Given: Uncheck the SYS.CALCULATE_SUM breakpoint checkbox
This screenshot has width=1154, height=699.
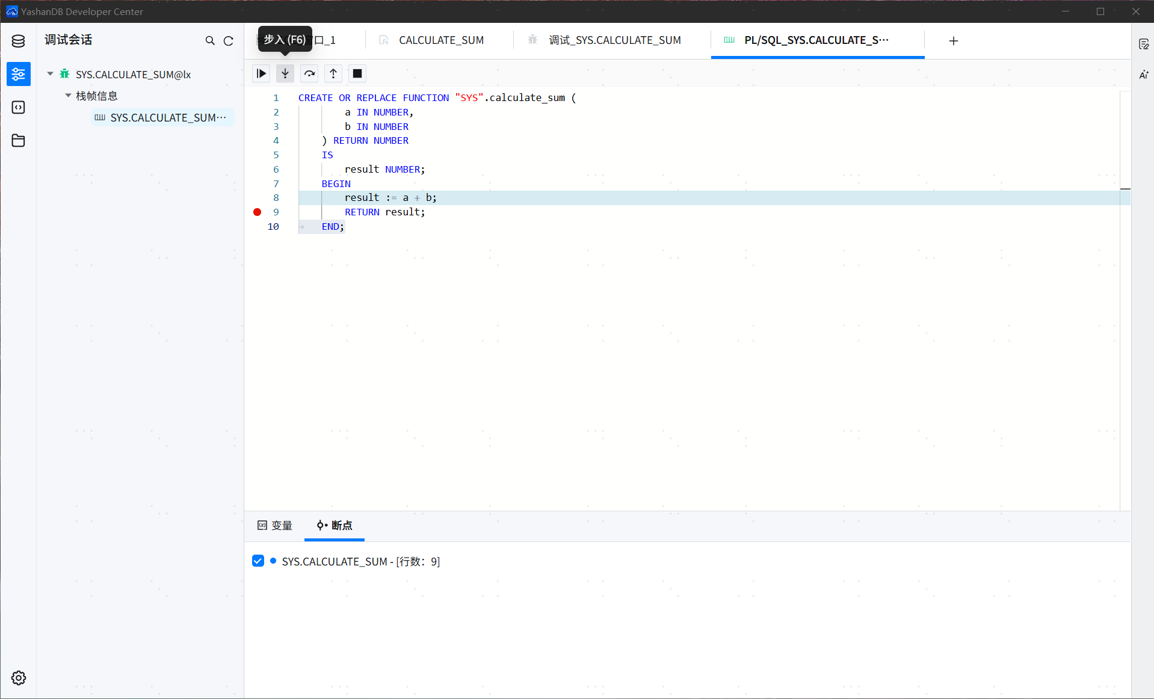Looking at the screenshot, I should (x=258, y=561).
